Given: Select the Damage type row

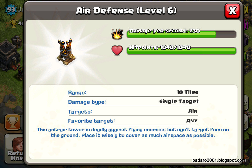Looking at the screenshot, I should 133,102.
